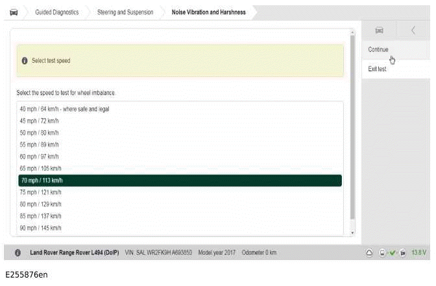Go to Steering and Suspension breadcrumb
The height and width of the screenshot is (286, 436).
(125, 12)
